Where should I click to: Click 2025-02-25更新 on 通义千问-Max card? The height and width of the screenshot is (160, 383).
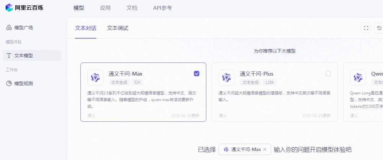185,115
